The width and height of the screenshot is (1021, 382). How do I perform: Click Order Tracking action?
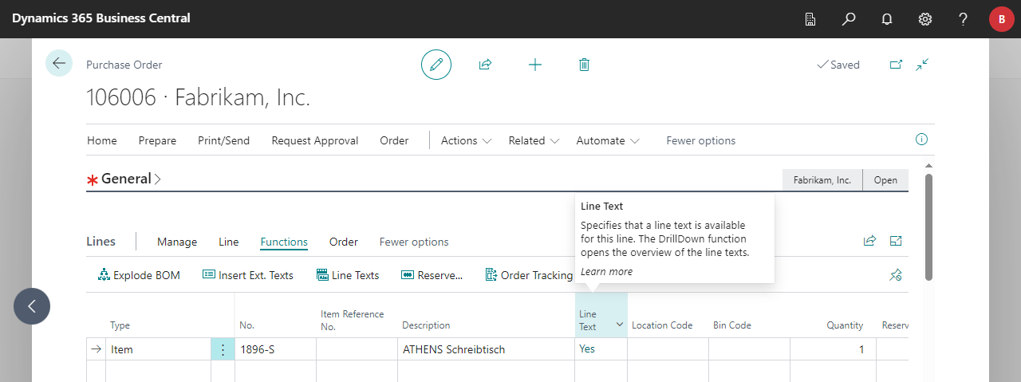pos(529,275)
